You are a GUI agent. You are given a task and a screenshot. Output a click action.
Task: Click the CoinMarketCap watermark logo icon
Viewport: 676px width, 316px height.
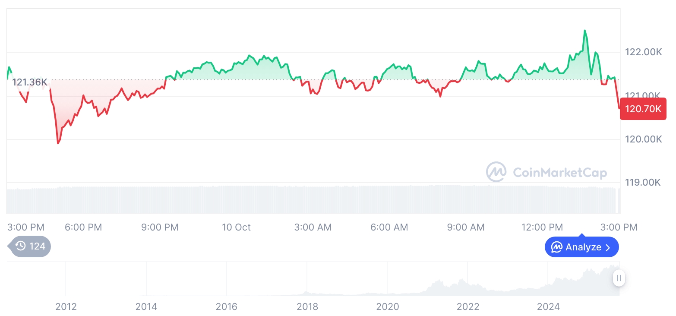pos(496,172)
